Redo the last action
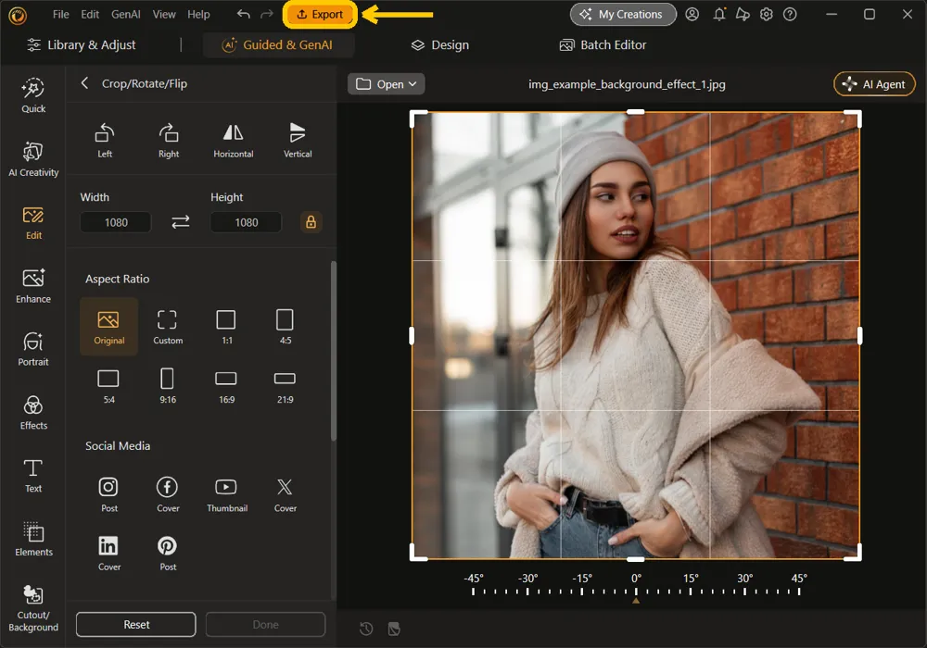Viewport: 927px width, 648px height. [x=267, y=14]
